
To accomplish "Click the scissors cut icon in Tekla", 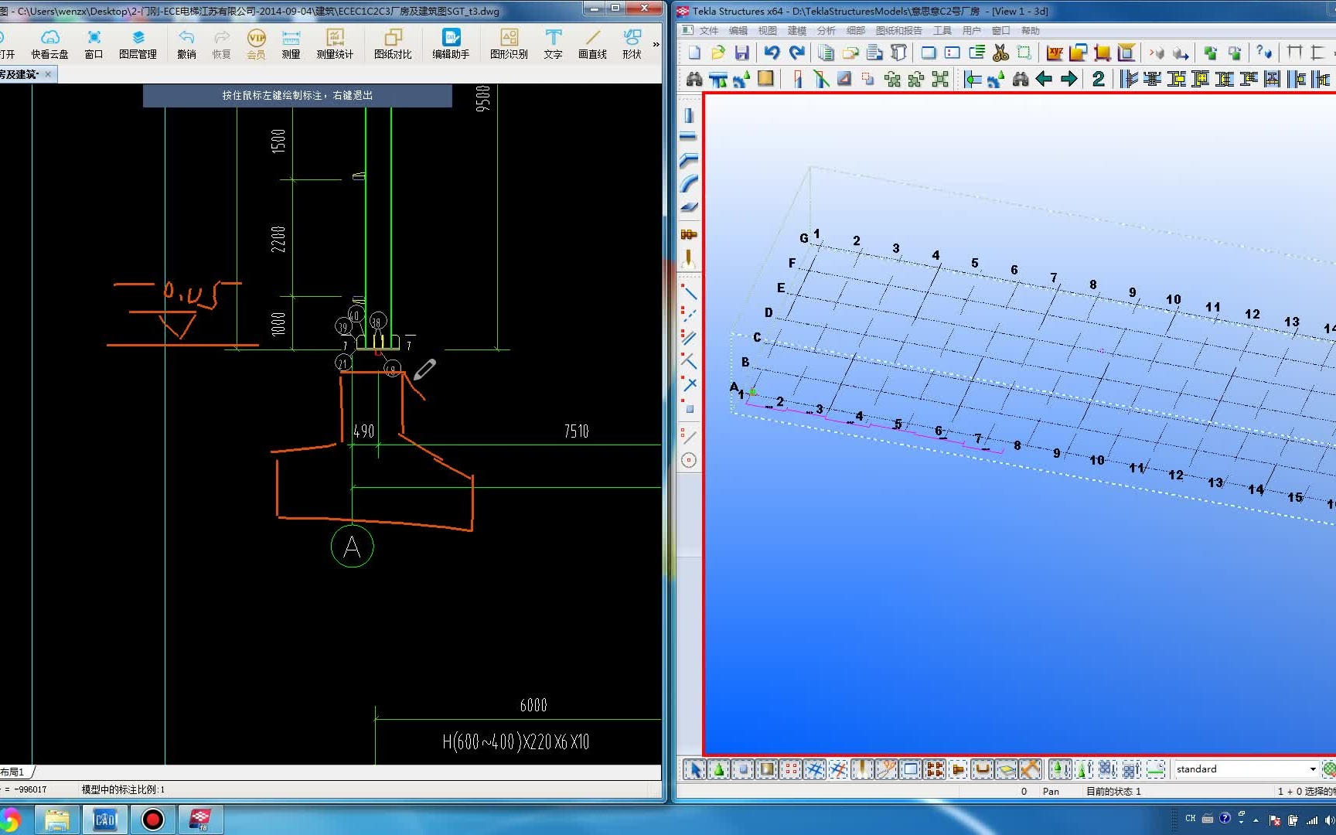I will tap(1000, 53).
